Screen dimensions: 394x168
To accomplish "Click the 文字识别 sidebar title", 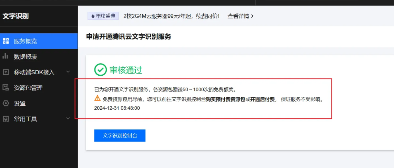I will pos(16,16).
